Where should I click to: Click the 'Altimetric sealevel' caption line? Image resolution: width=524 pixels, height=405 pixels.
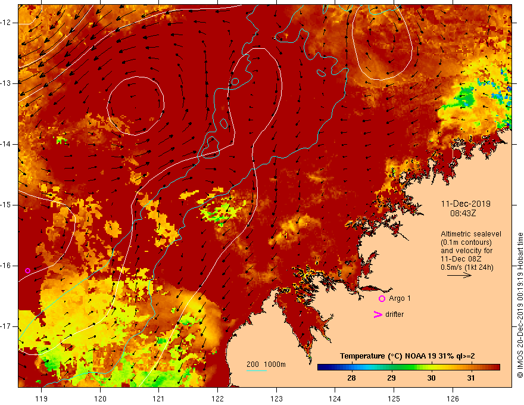(471, 234)
